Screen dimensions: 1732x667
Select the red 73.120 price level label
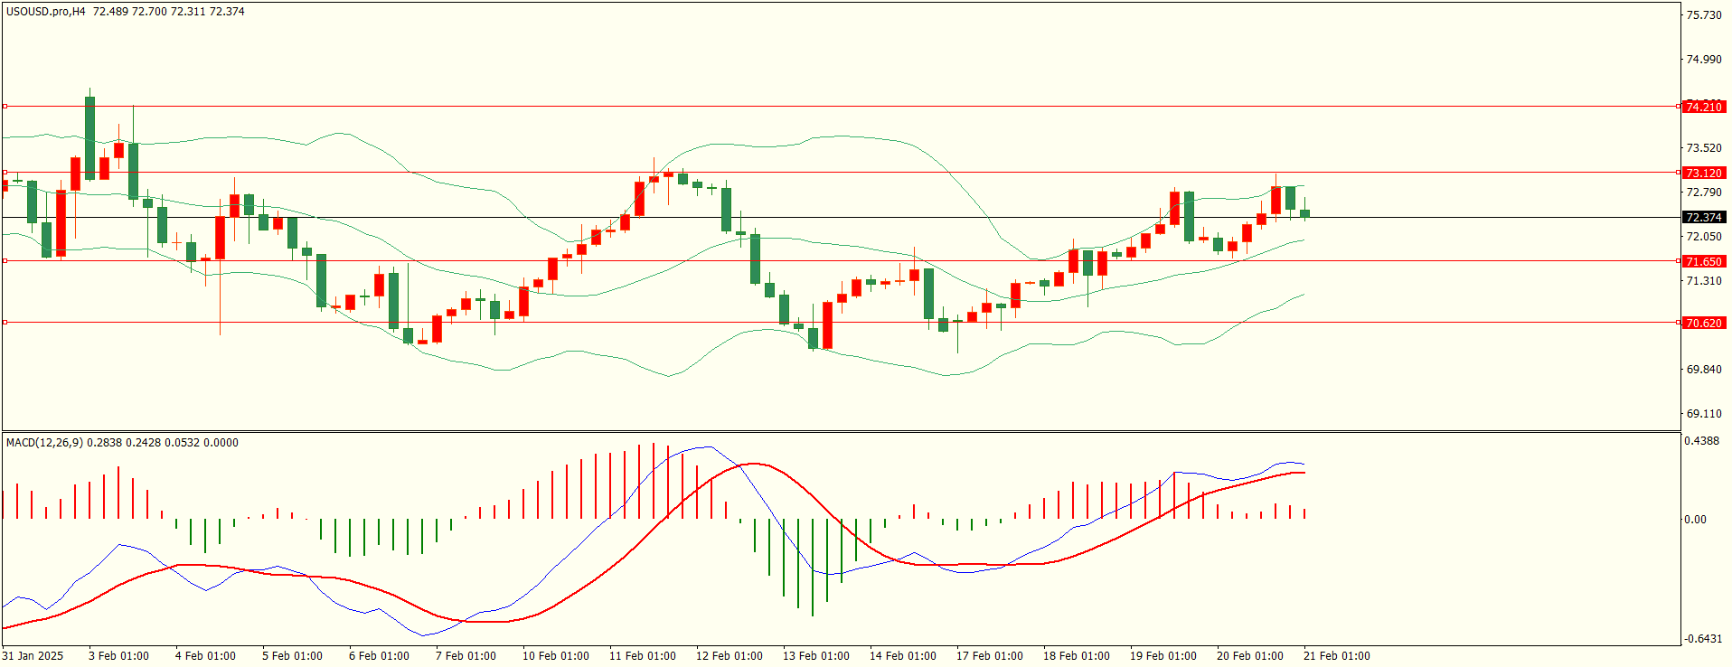point(1704,173)
